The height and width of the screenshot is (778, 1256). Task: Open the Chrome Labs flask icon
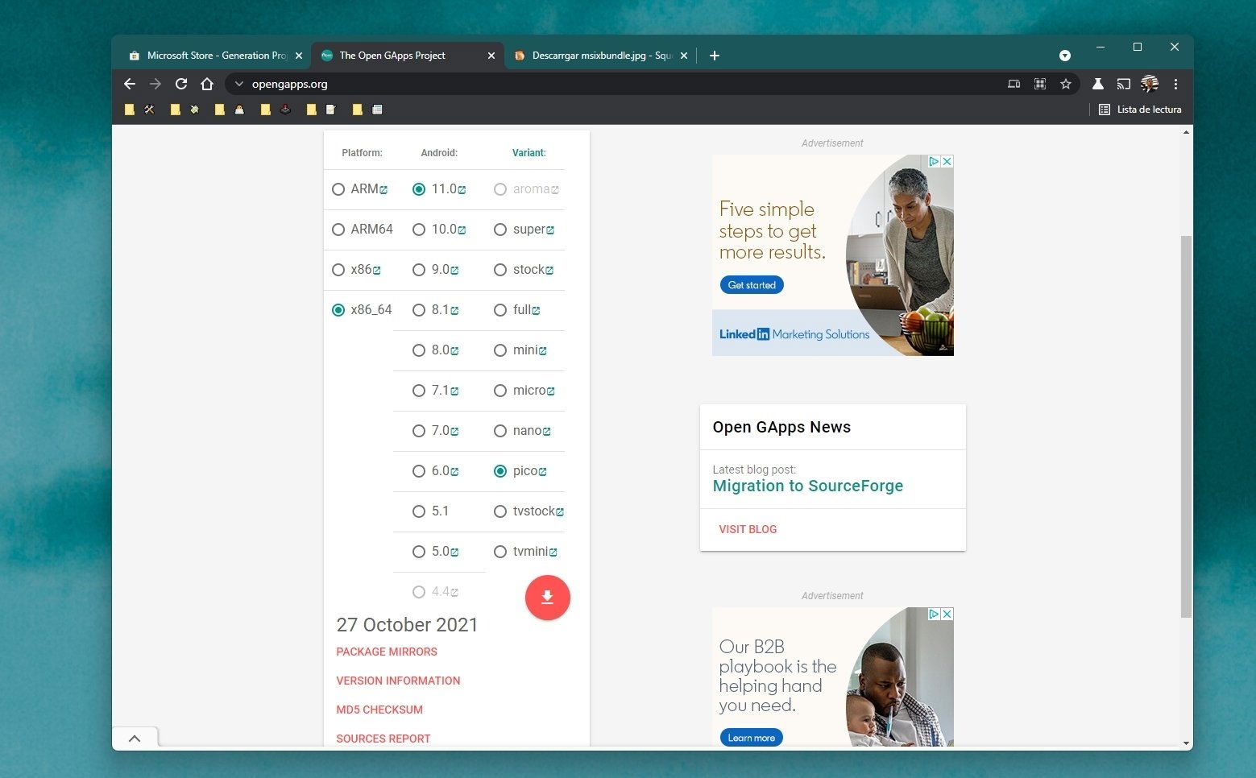pyautogui.click(x=1097, y=84)
